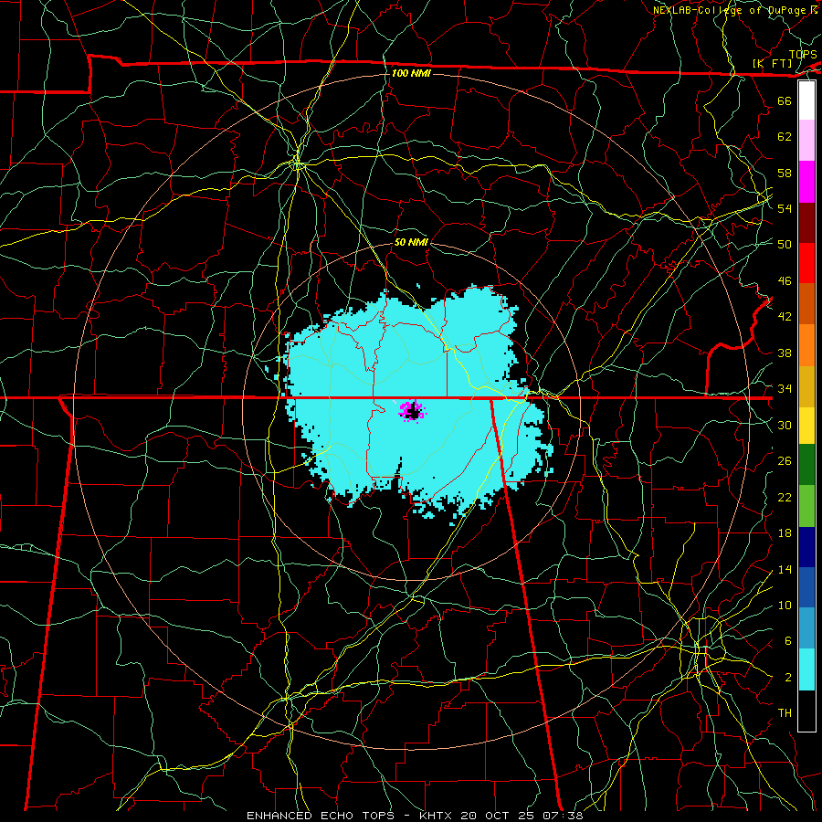Click the dark green legend swatch
This screenshot has width=822, height=822.
click(806, 465)
